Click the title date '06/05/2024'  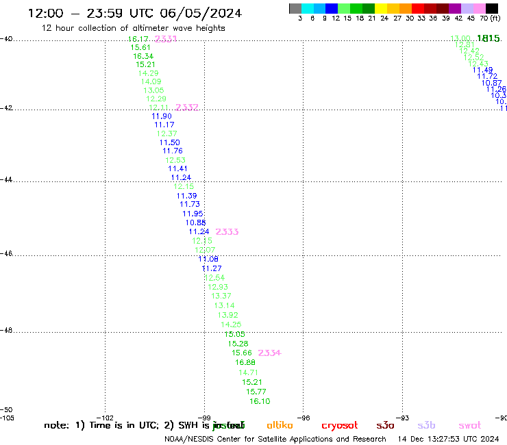point(201,13)
